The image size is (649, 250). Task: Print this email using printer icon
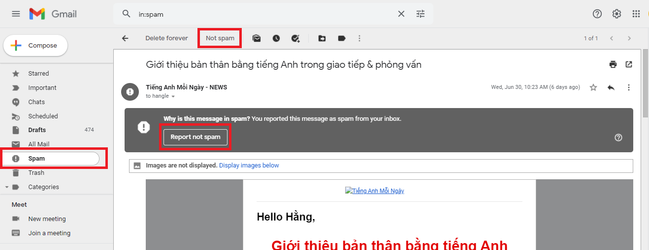613,64
